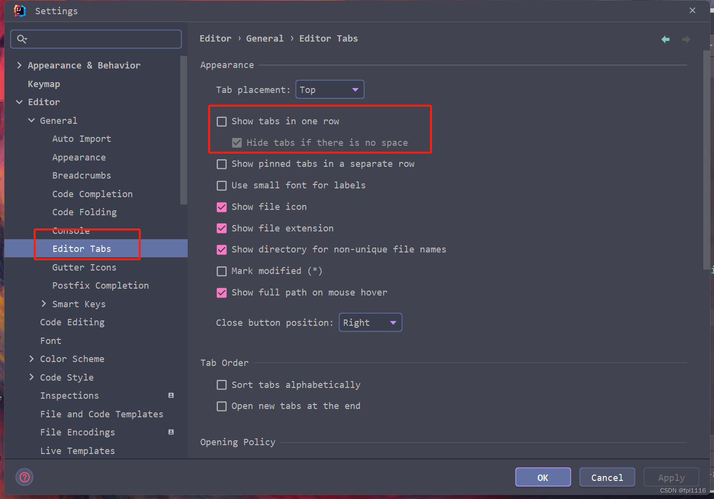
Task: Click the settings tree scrollbar
Action: point(184,130)
